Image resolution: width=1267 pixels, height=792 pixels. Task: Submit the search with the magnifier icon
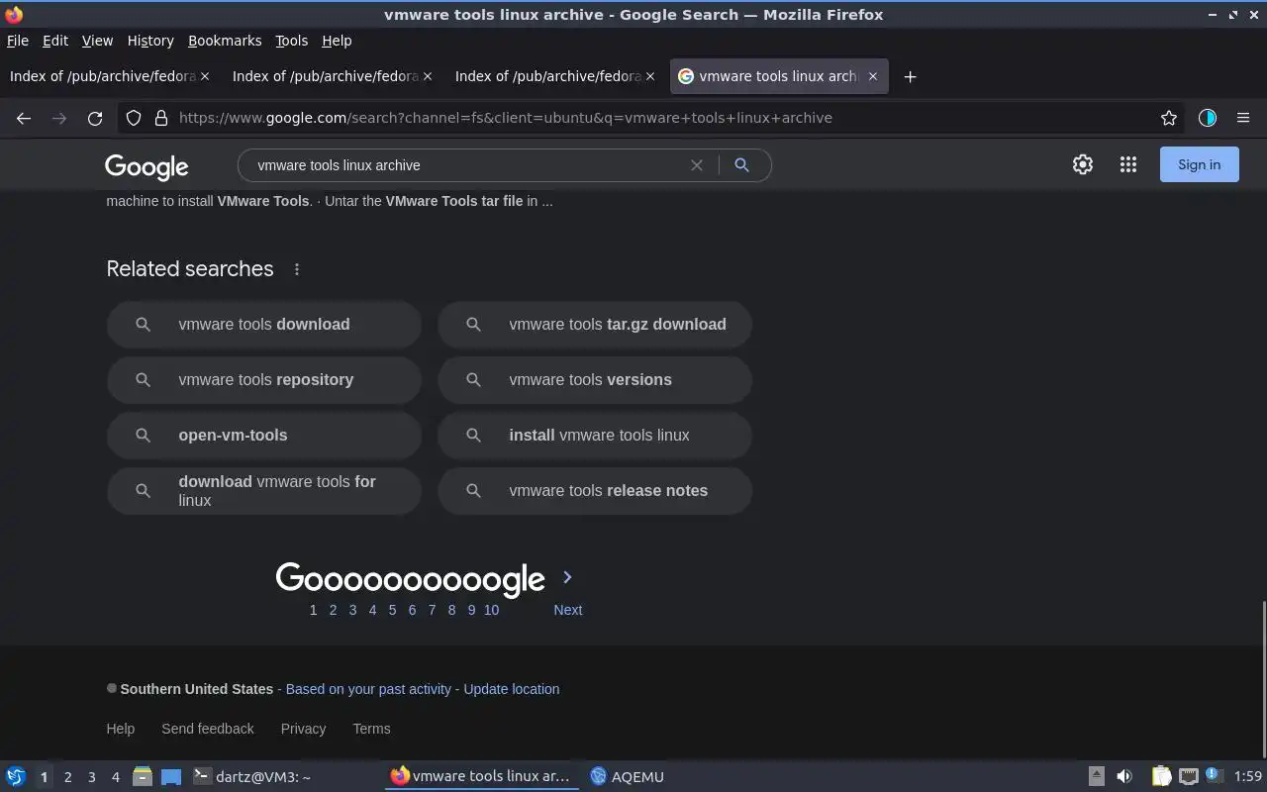click(x=741, y=165)
